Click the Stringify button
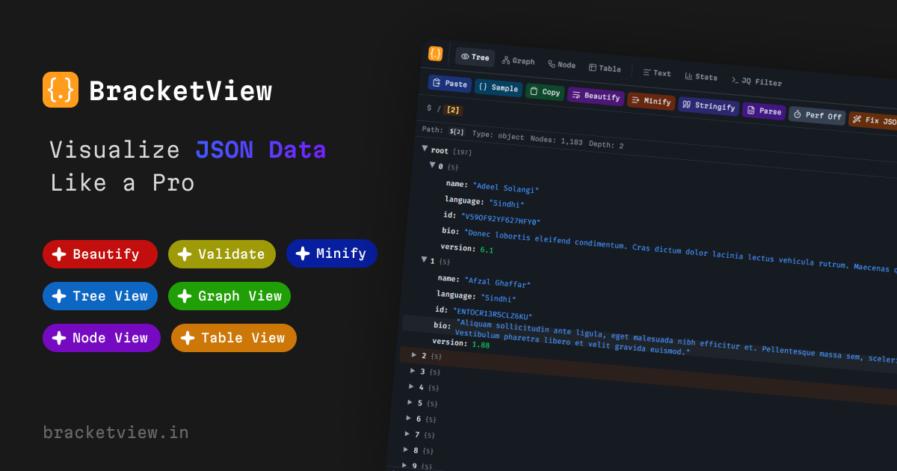The width and height of the screenshot is (897, 471). click(709, 106)
